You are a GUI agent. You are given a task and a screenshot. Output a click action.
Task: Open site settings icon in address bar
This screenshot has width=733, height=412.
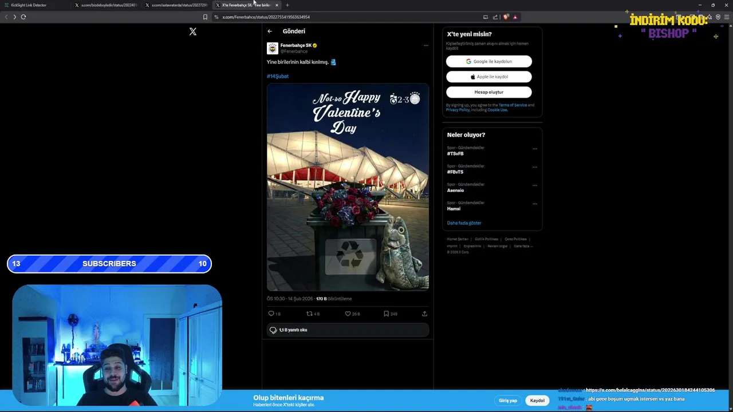coord(216,17)
